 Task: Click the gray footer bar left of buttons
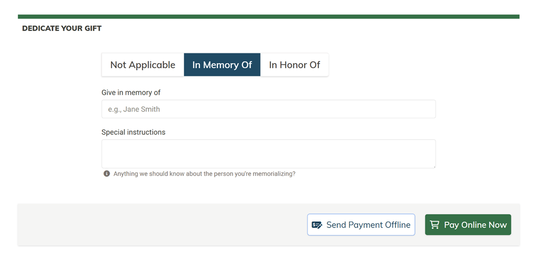[162, 225]
